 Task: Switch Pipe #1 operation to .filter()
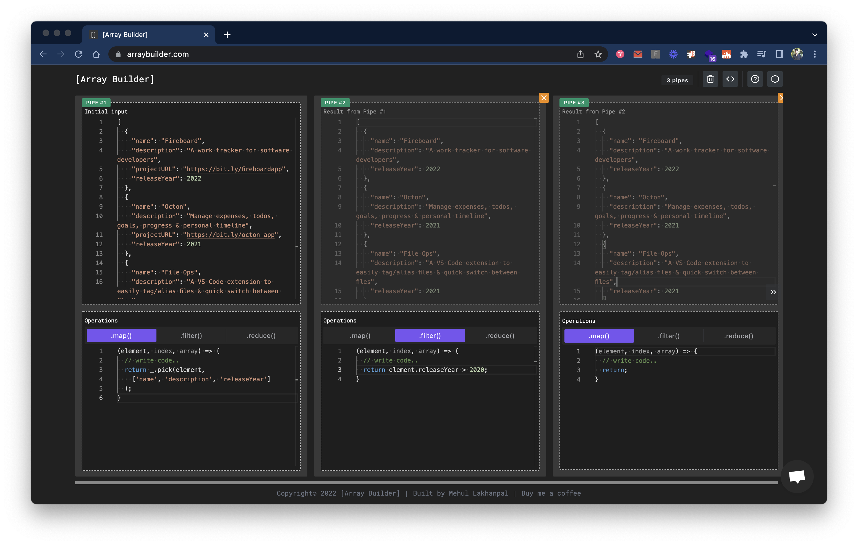pyautogui.click(x=191, y=335)
